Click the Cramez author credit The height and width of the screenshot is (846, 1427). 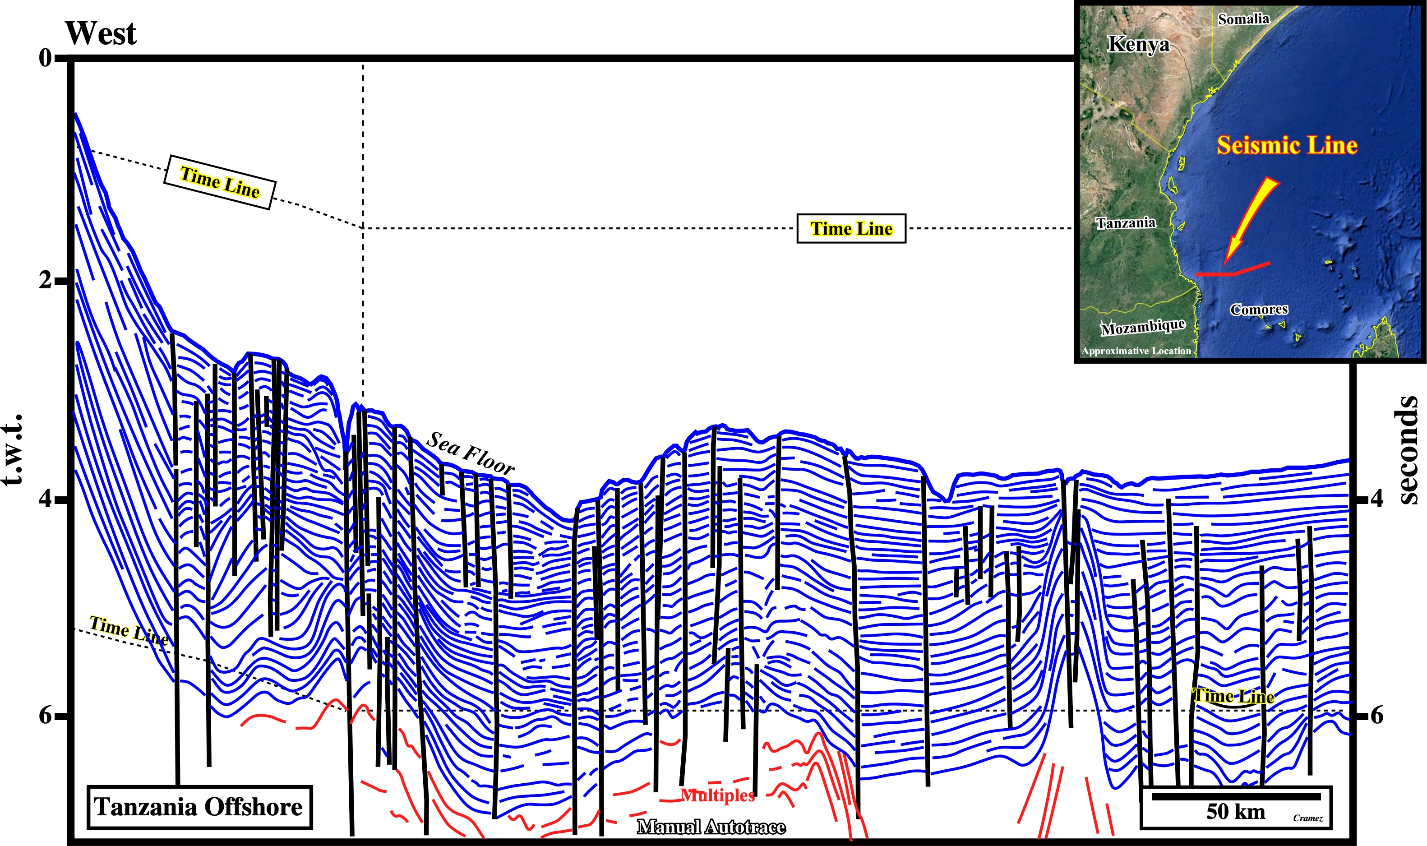pyautogui.click(x=1307, y=818)
